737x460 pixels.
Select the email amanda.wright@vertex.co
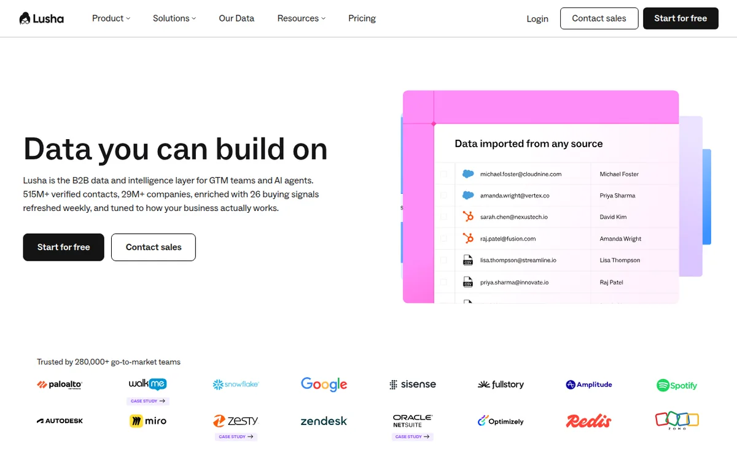coord(515,196)
